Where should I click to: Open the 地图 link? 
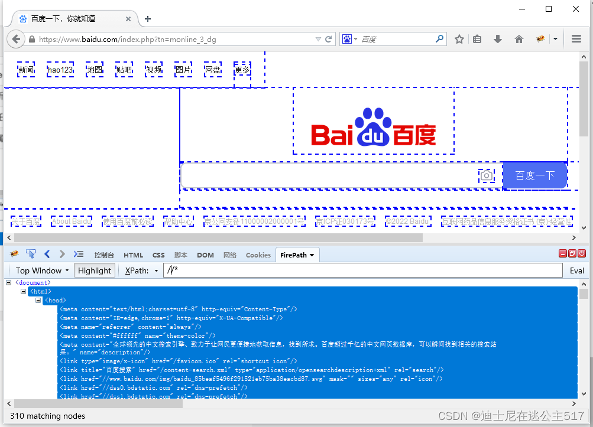[x=95, y=70]
